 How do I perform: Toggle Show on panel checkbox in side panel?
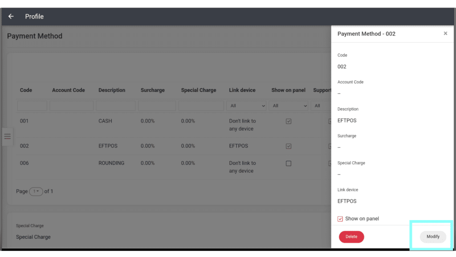(x=340, y=219)
